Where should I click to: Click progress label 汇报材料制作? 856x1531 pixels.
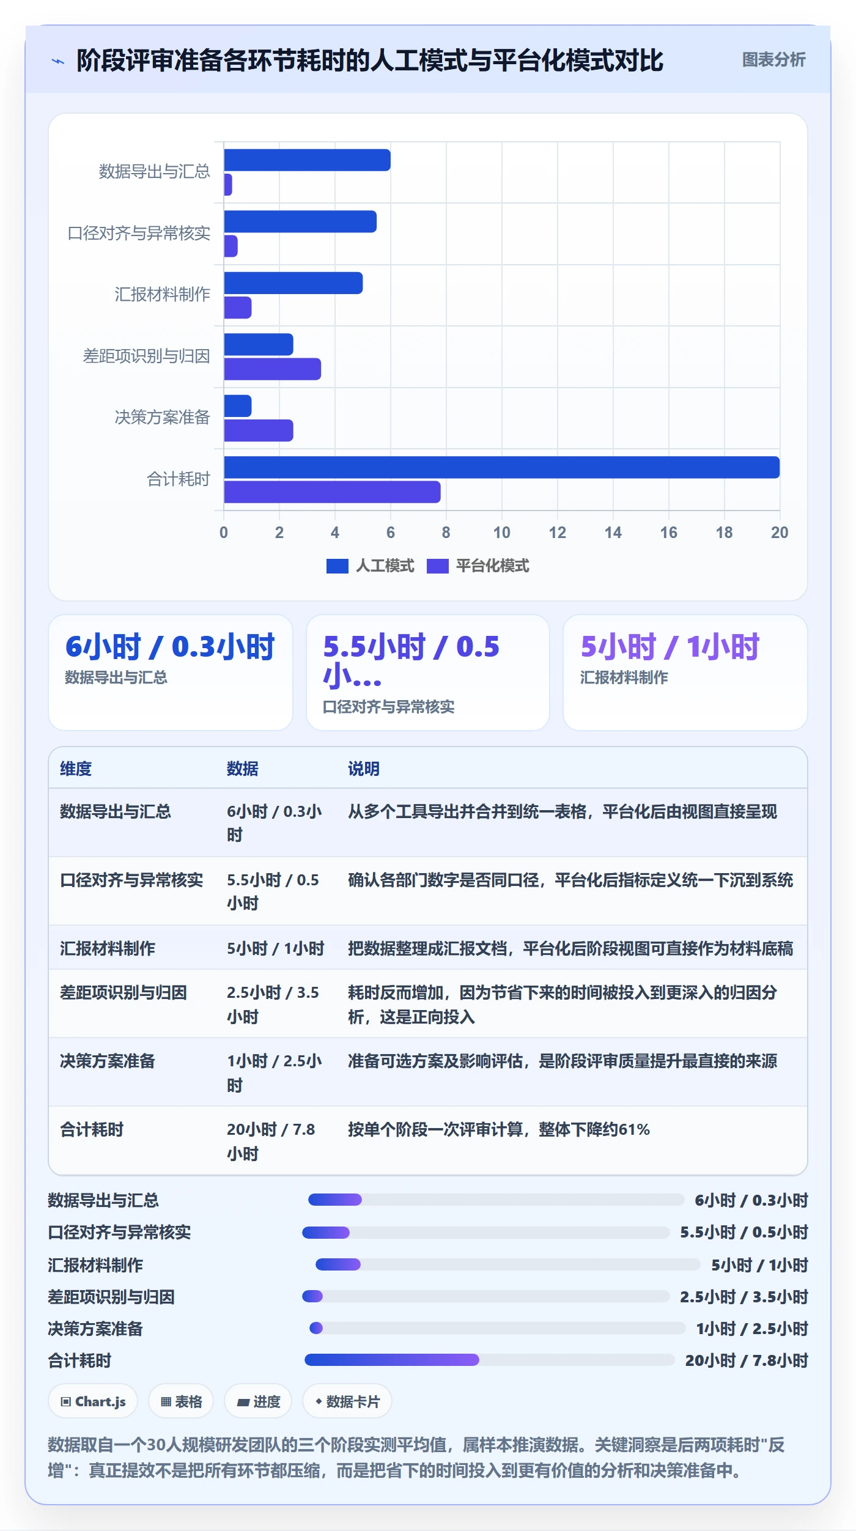pos(95,1265)
